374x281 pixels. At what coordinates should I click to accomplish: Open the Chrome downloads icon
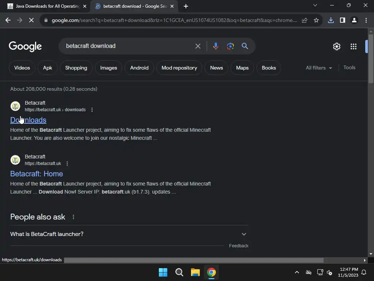click(331, 20)
